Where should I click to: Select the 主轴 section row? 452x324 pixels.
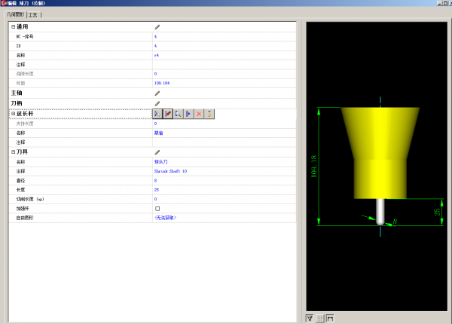(152, 93)
